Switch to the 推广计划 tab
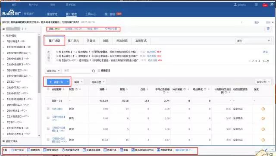 tap(54, 41)
